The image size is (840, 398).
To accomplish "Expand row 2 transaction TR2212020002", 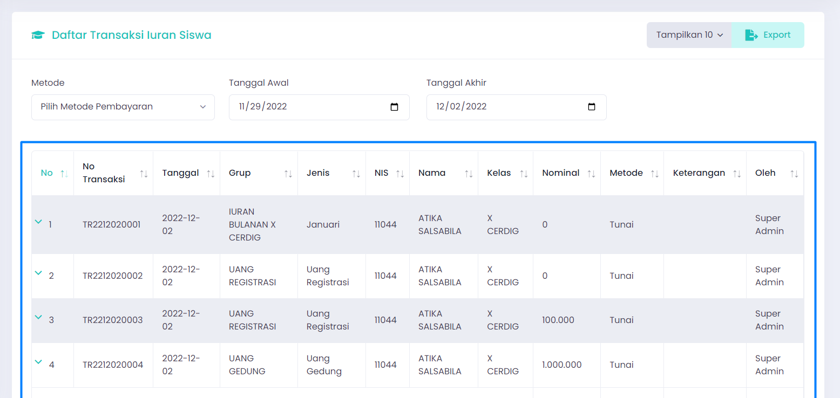I will pyautogui.click(x=38, y=273).
